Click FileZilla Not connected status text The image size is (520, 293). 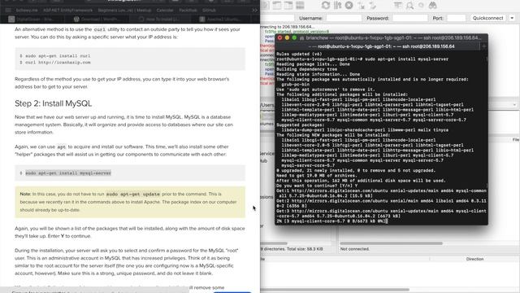pyautogui.click(x=354, y=249)
